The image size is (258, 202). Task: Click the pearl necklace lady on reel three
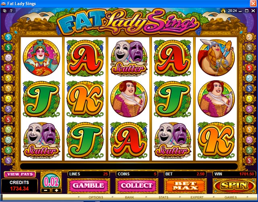129,99
